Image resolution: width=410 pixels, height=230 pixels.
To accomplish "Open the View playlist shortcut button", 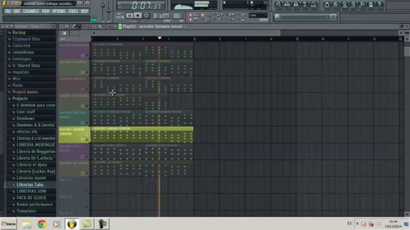I will 278,5.
